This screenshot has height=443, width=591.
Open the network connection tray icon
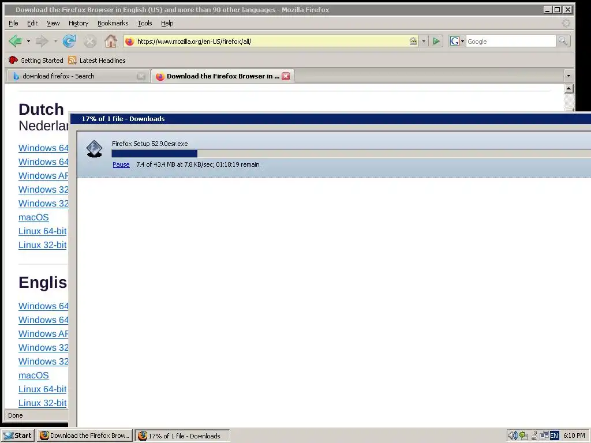coord(544,436)
